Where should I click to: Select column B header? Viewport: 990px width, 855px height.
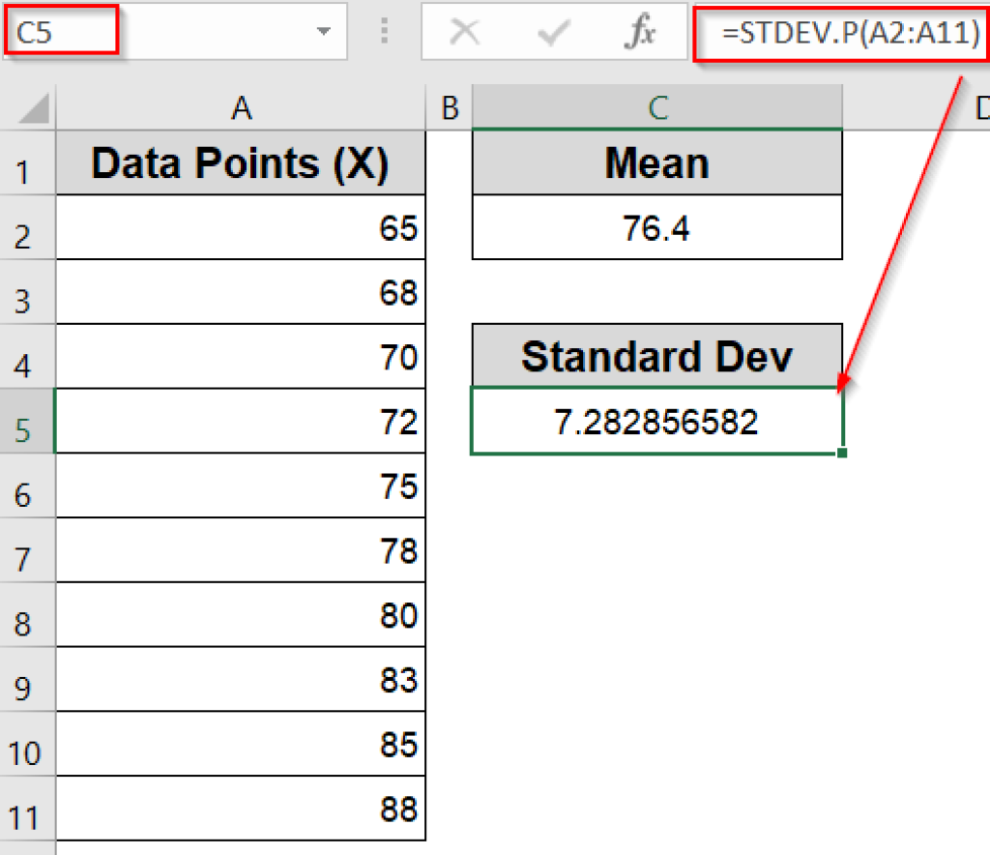tap(449, 108)
